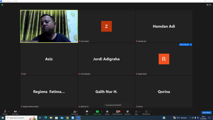213x120 pixels.
Task: Open the taskbar clock and date
Action: point(203,118)
